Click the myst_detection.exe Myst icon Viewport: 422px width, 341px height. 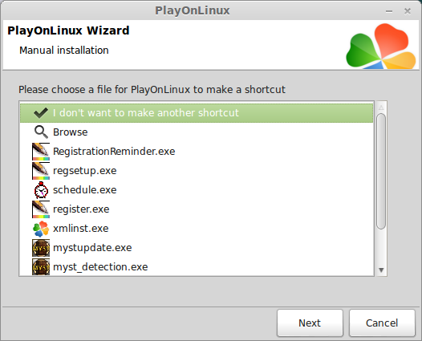tap(41, 267)
